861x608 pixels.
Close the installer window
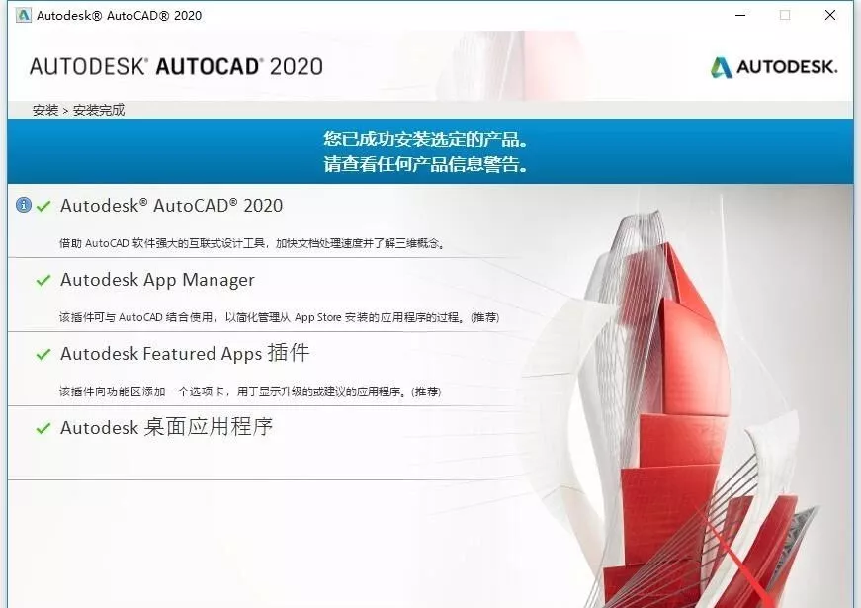click(x=830, y=15)
